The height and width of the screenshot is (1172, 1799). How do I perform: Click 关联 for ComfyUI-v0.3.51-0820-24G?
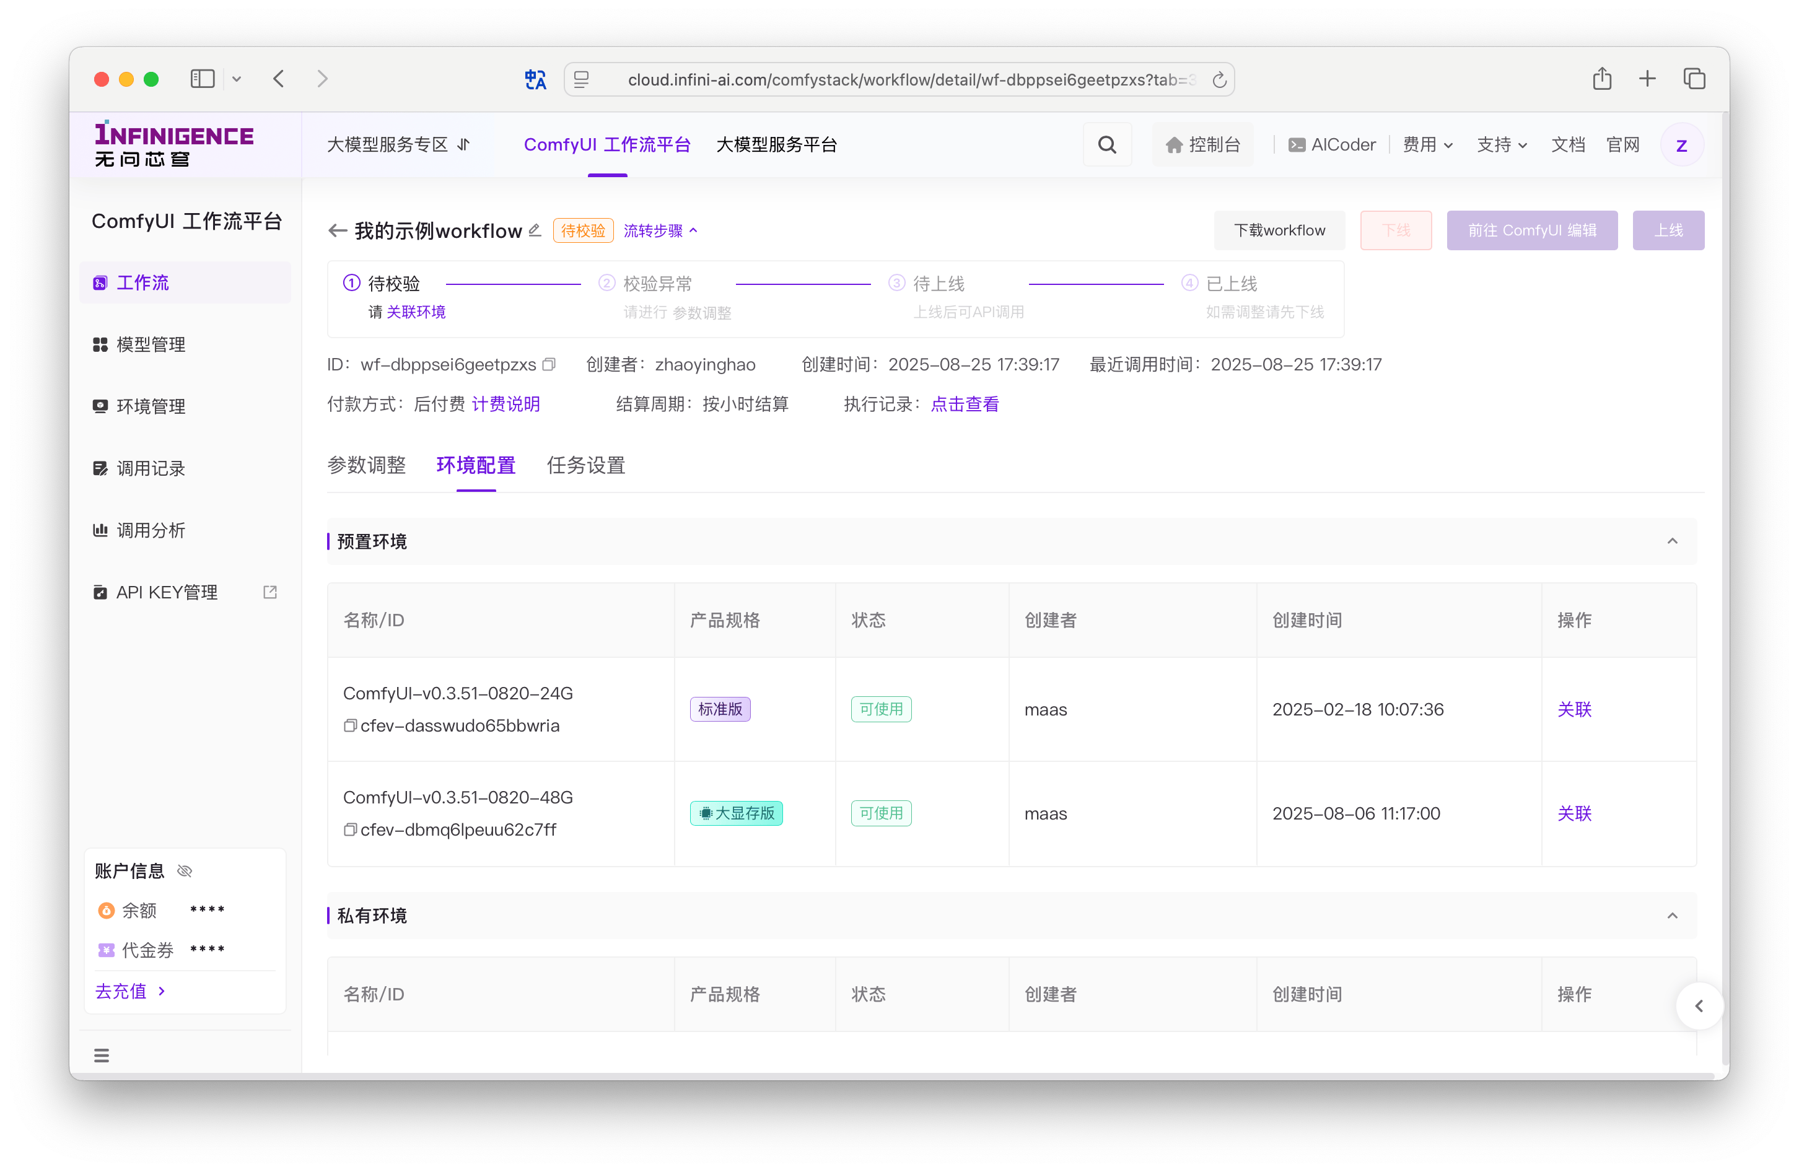point(1574,709)
